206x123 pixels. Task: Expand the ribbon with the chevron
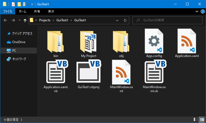(x=197, y=11)
